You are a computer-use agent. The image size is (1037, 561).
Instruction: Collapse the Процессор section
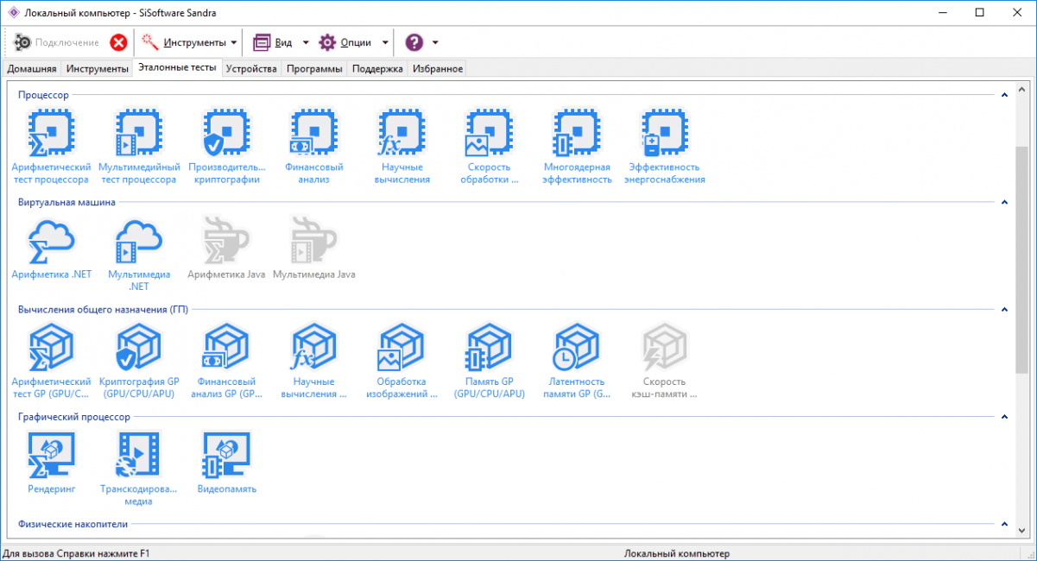1005,95
